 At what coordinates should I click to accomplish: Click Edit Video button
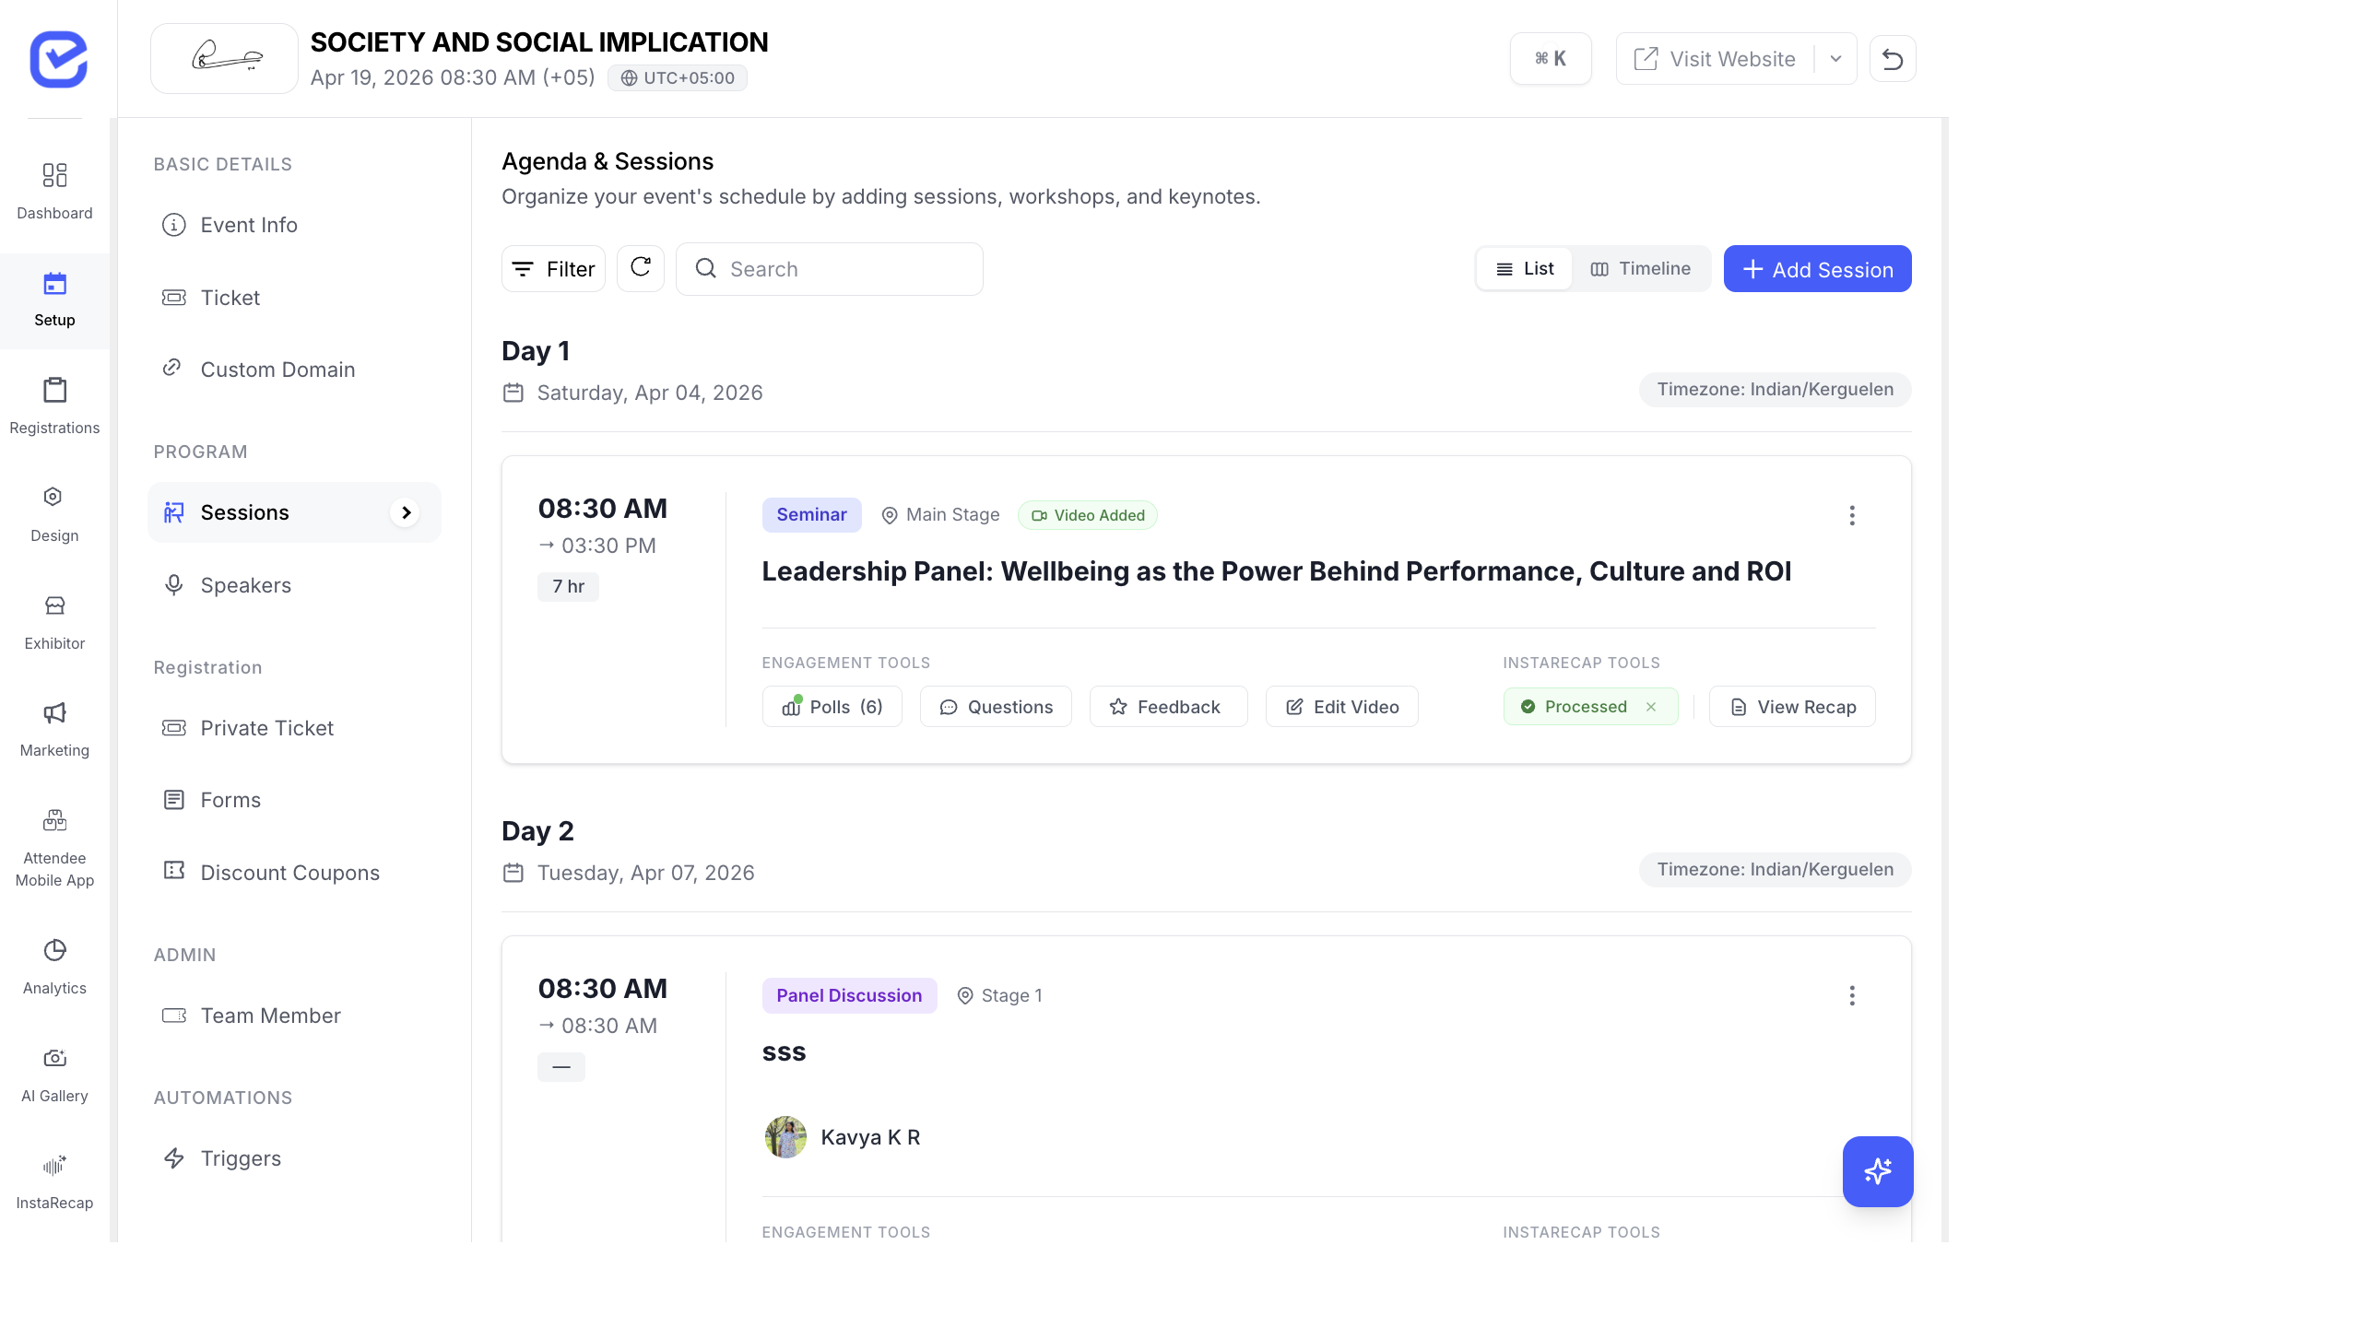(x=1342, y=707)
